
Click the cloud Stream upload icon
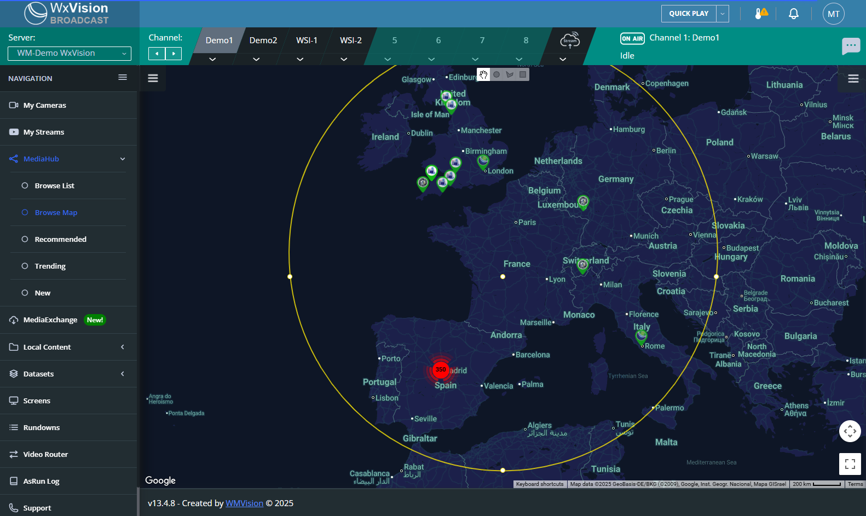pos(569,40)
